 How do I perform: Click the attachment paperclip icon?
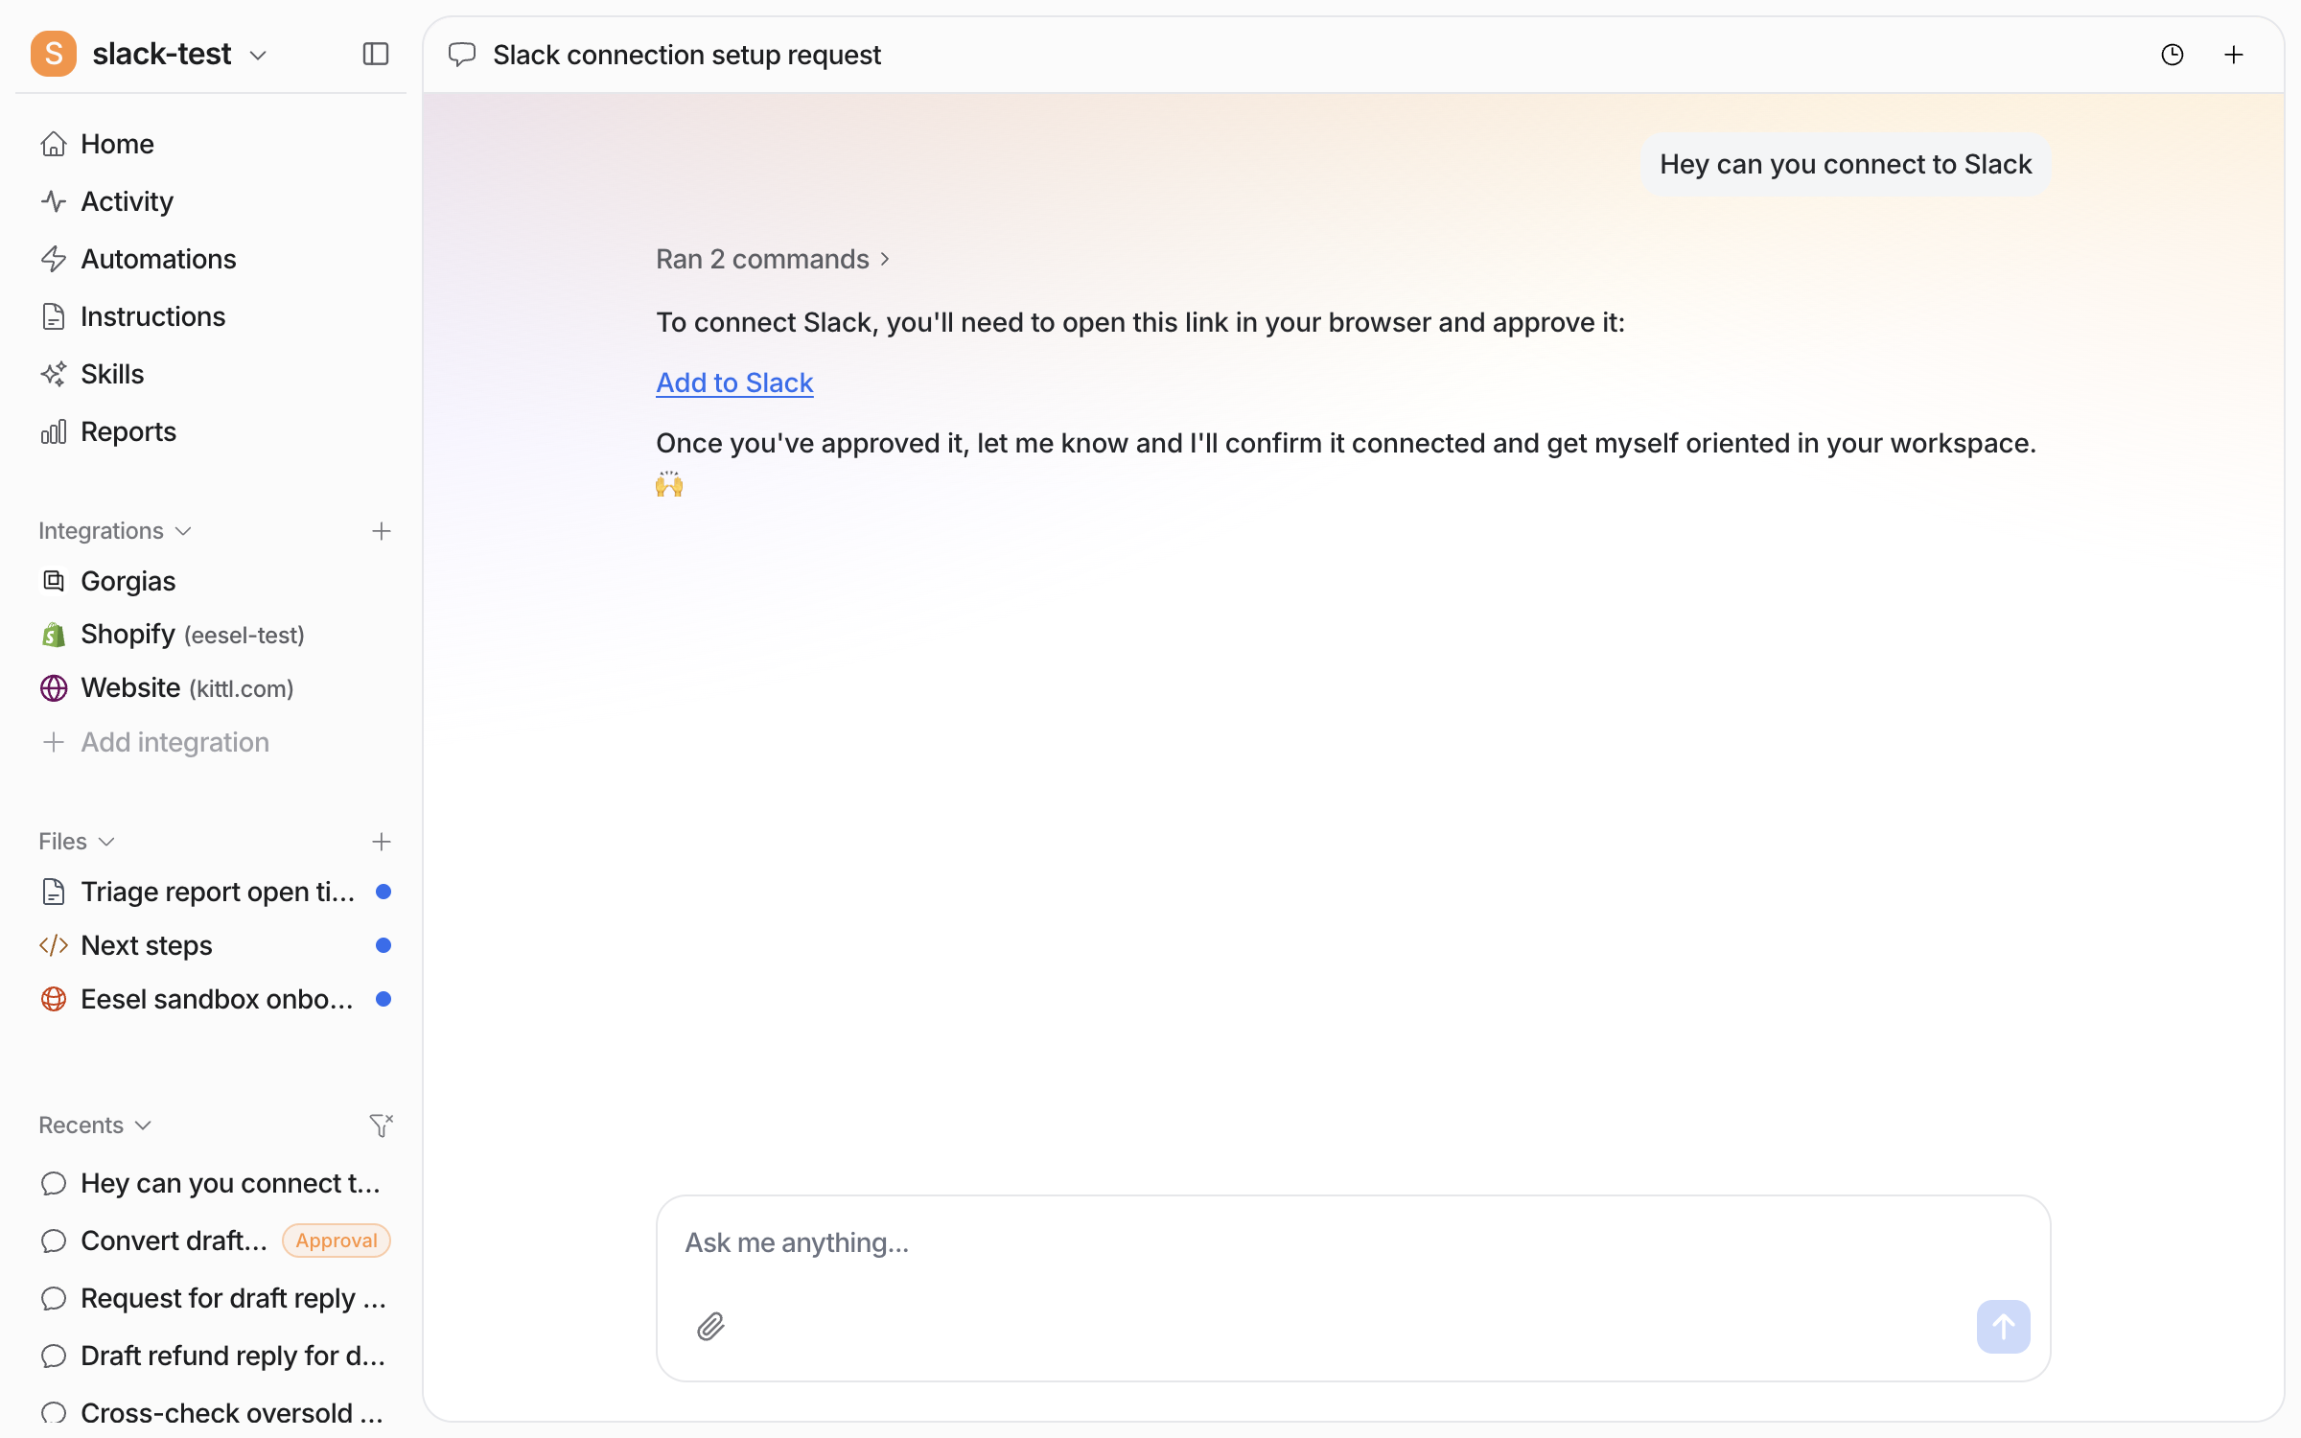tap(710, 1327)
